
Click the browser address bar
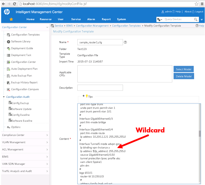click(x=109, y=4)
